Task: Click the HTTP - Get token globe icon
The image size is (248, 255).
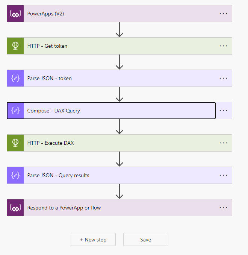Action: coord(15,46)
